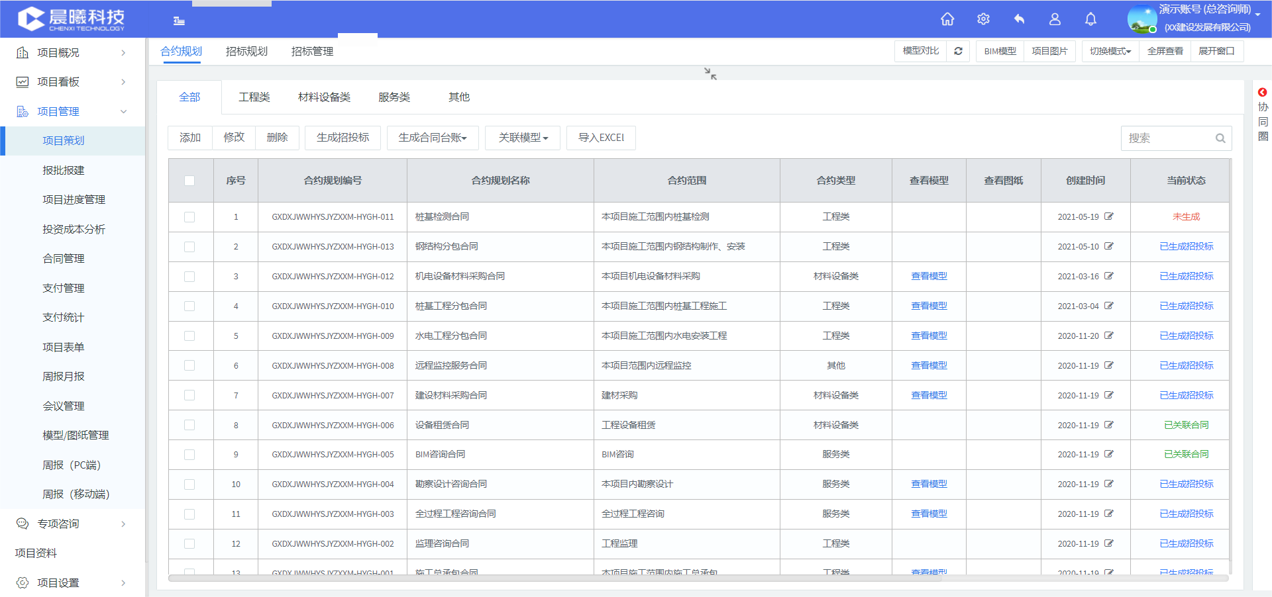Click the user profile icon in header
The width and height of the screenshot is (1272, 597).
[1055, 19]
